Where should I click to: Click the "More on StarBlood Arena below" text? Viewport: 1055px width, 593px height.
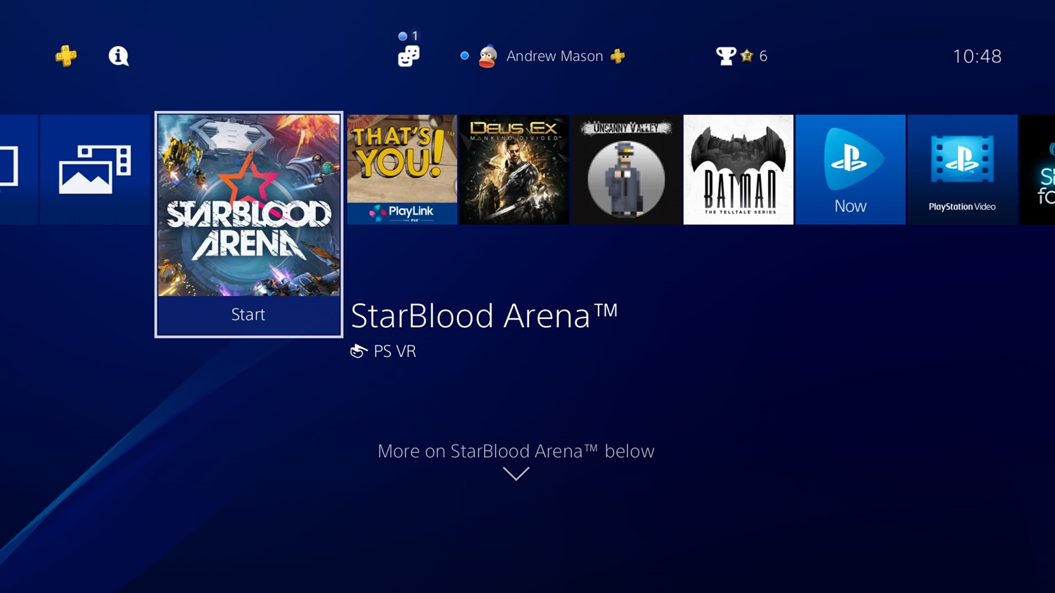tap(516, 451)
